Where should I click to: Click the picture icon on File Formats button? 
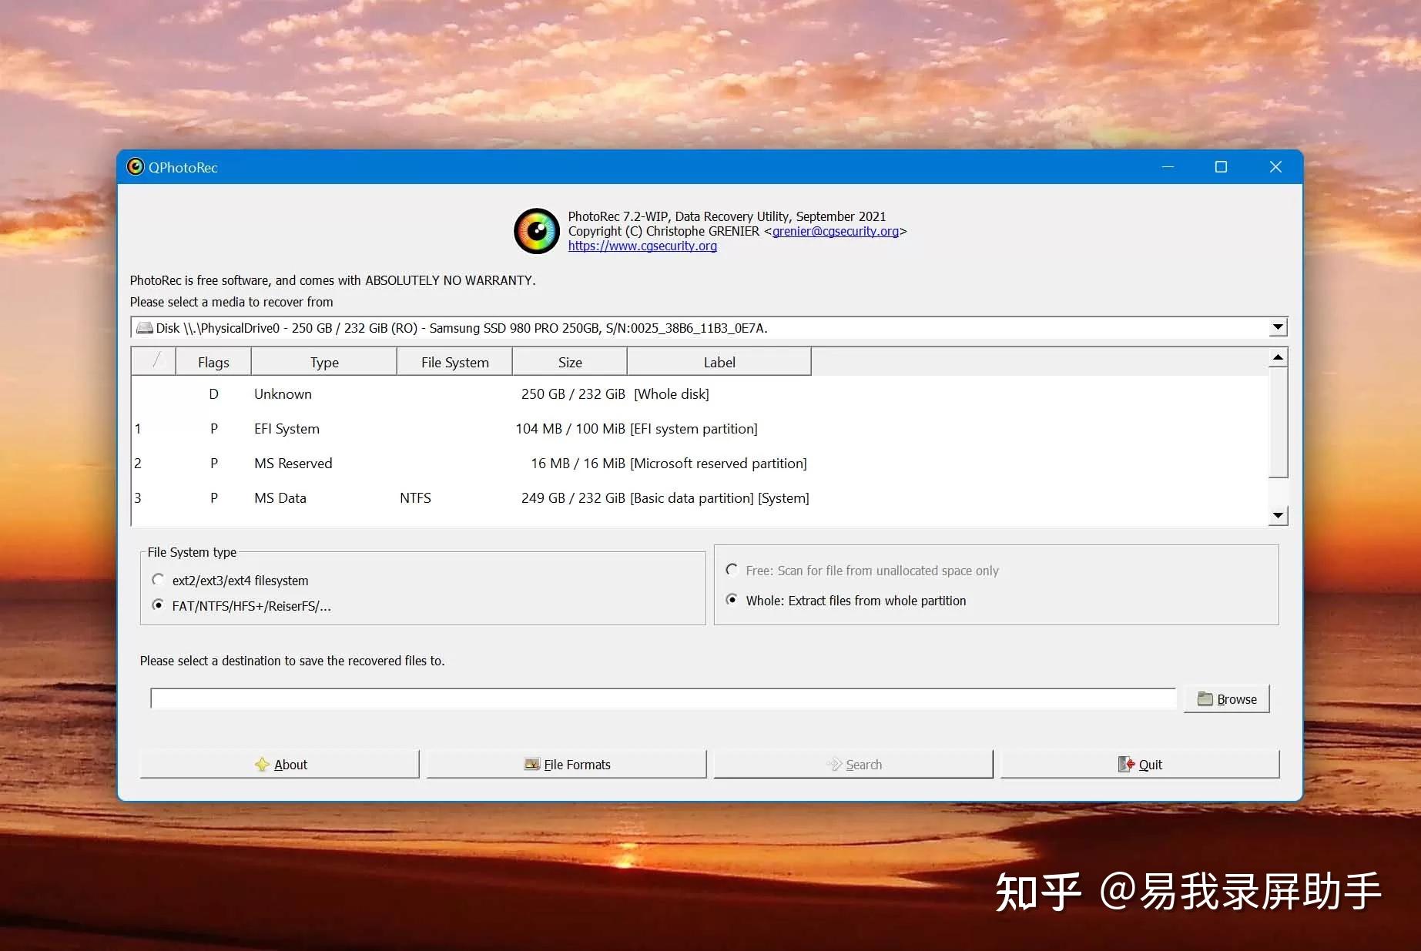(532, 765)
